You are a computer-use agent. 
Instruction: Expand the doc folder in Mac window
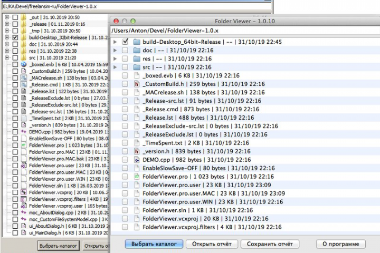(116, 51)
